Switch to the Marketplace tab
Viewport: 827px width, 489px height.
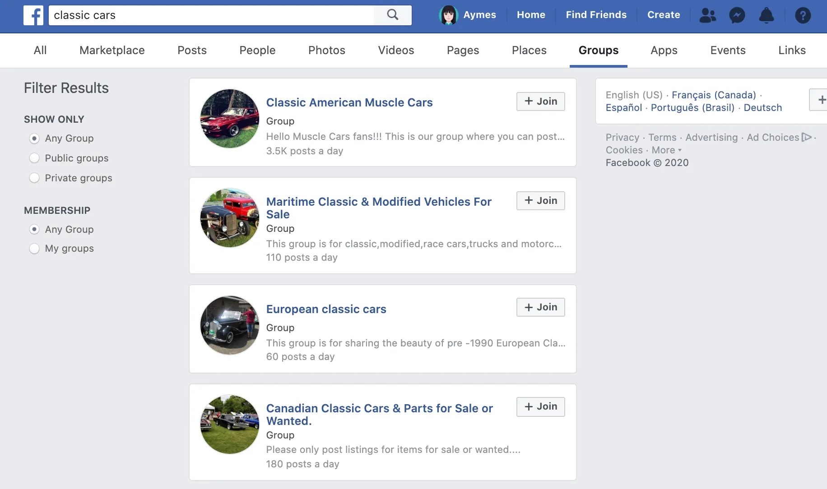tap(112, 51)
